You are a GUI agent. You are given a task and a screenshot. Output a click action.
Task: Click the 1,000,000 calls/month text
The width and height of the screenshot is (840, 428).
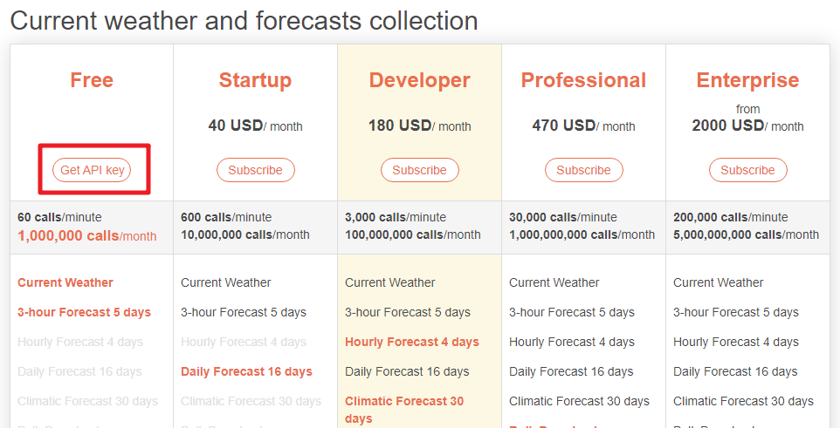click(x=87, y=236)
